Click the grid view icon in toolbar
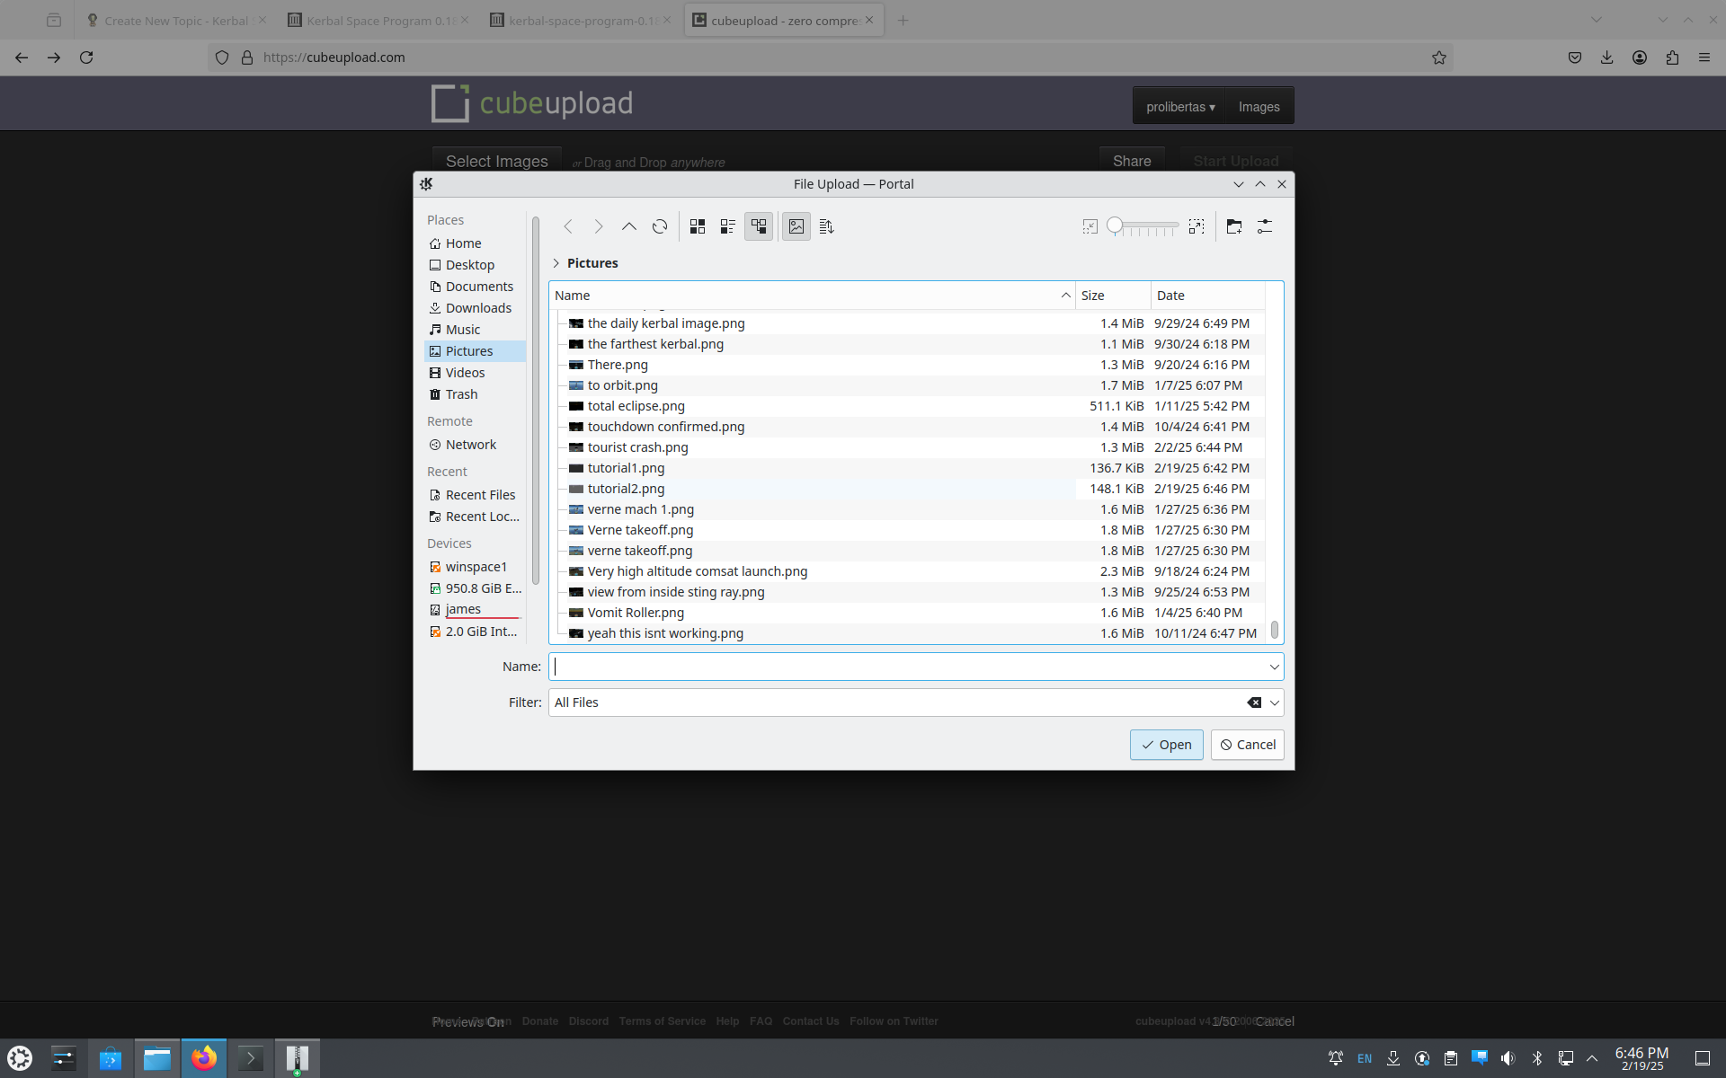 pos(697,226)
